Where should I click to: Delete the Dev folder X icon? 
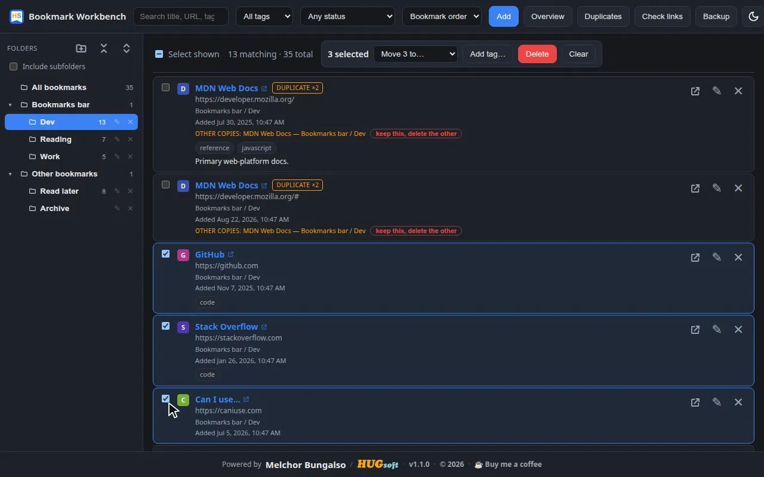[x=130, y=122]
